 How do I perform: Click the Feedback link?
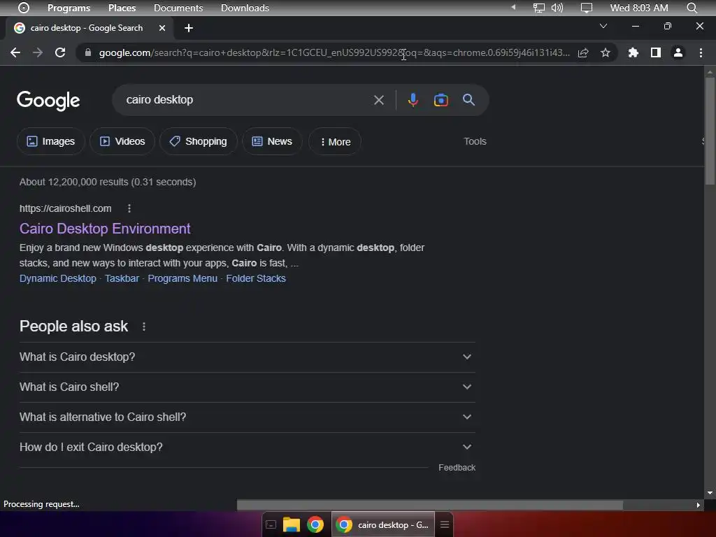[x=457, y=468]
